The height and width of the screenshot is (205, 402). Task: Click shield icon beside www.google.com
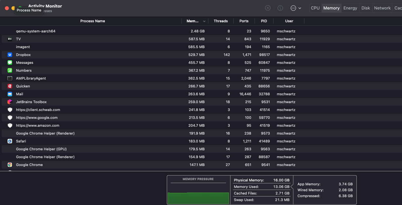pyautogui.click(x=10, y=118)
